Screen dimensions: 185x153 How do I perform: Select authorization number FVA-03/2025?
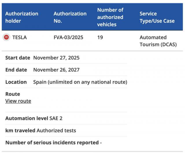[x=69, y=37]
